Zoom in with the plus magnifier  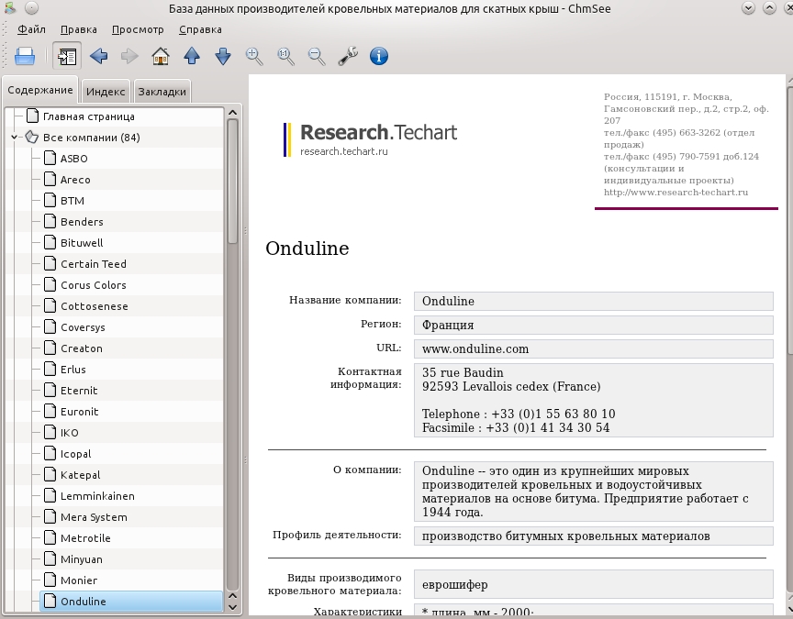254,56
